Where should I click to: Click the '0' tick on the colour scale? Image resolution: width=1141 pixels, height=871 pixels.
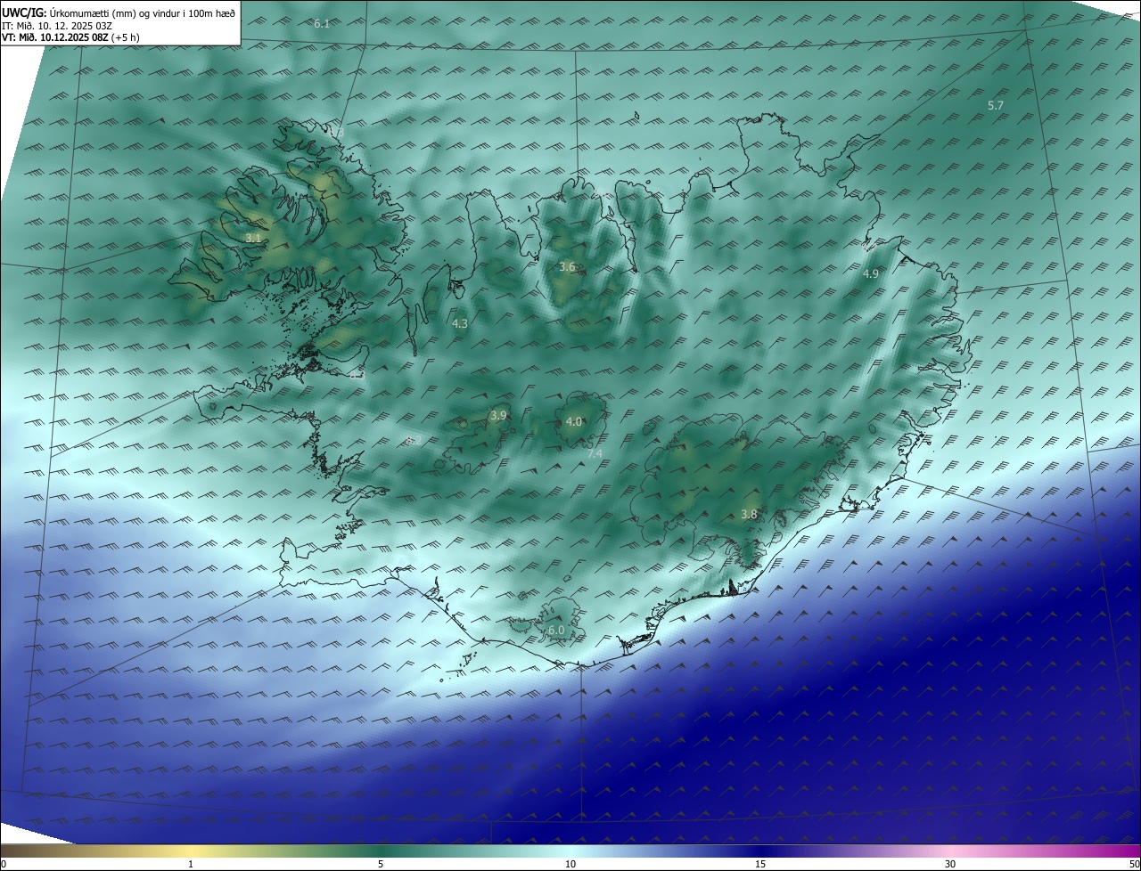tap(4, 864)
